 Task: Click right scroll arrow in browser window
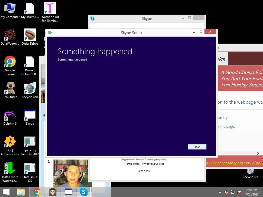coord(258,153)
